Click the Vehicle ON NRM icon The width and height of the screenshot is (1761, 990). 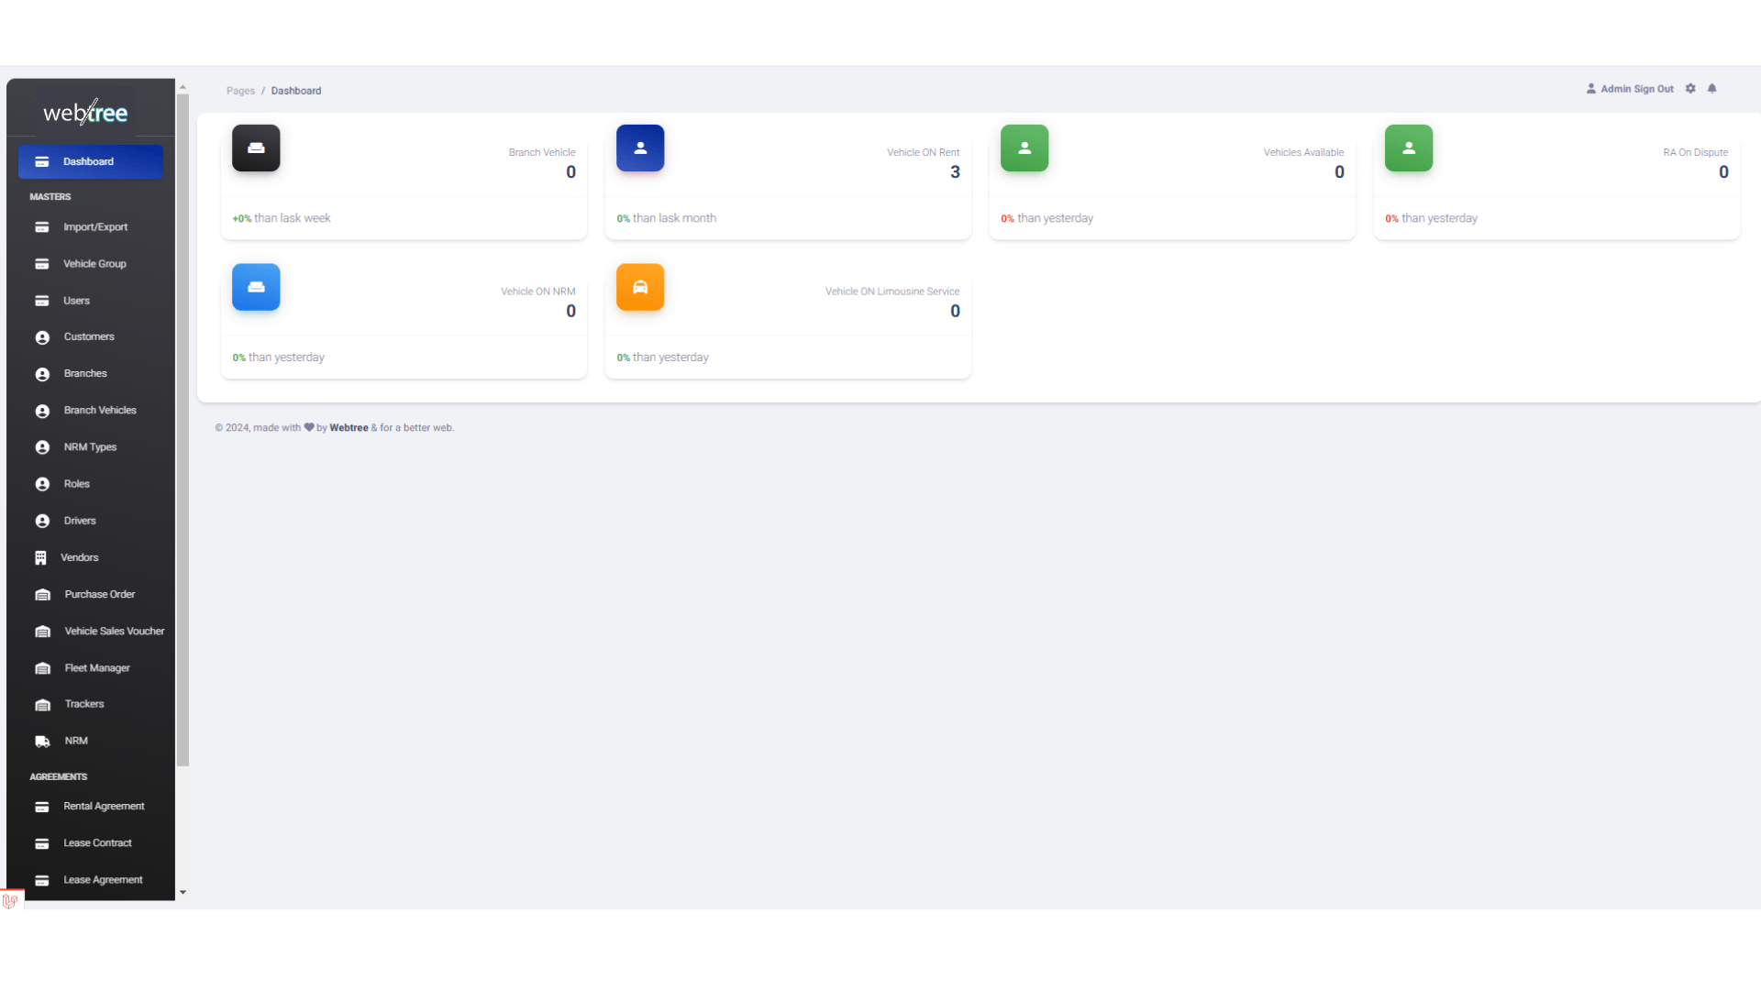coord(255,287)
